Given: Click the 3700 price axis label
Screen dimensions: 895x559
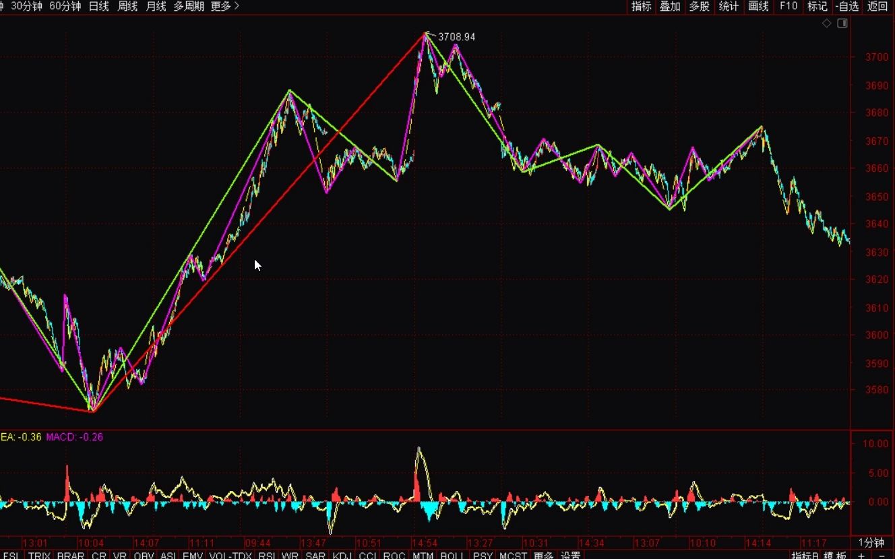Looking at the screenshot, I should tap(877, 57).
